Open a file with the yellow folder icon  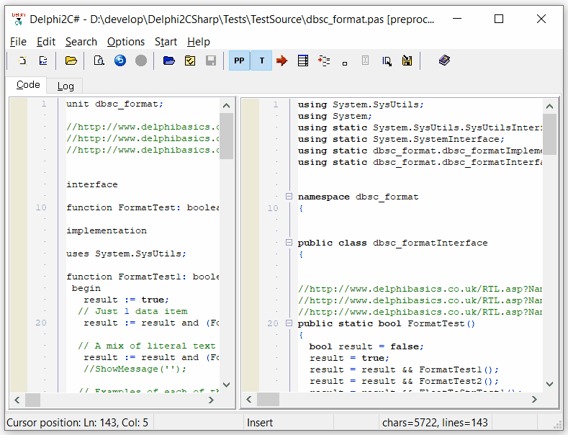(x=71, y=60)
